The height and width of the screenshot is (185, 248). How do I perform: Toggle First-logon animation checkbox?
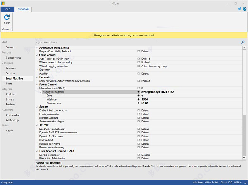point(138,114)
